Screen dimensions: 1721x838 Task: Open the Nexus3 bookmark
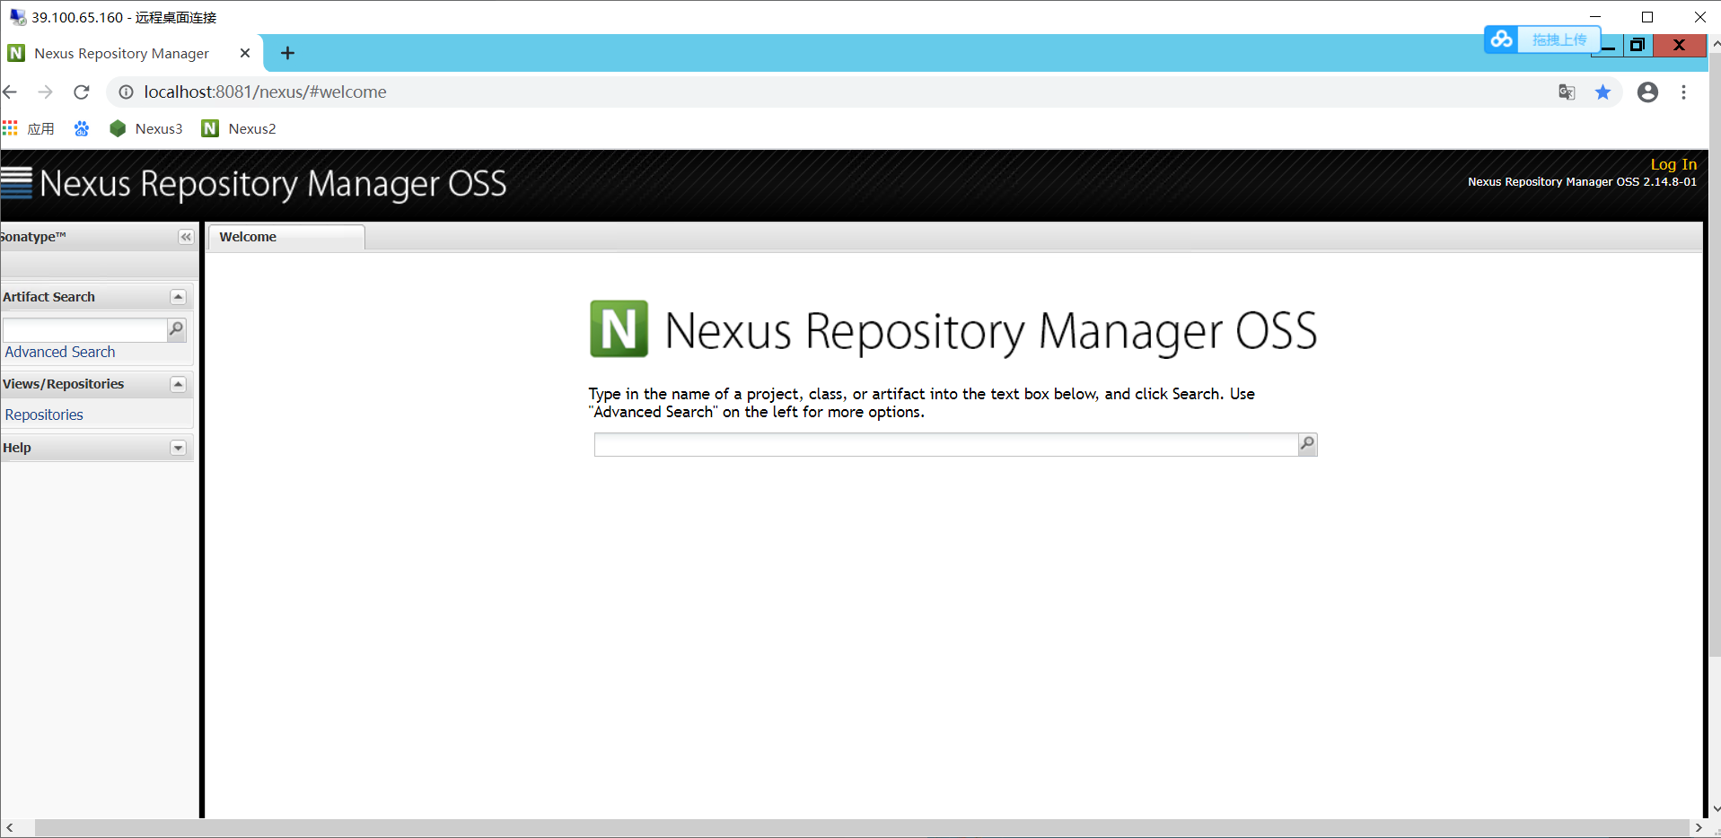tap(145, 128)
